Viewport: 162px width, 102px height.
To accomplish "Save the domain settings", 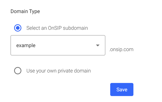I will [122, 89].
